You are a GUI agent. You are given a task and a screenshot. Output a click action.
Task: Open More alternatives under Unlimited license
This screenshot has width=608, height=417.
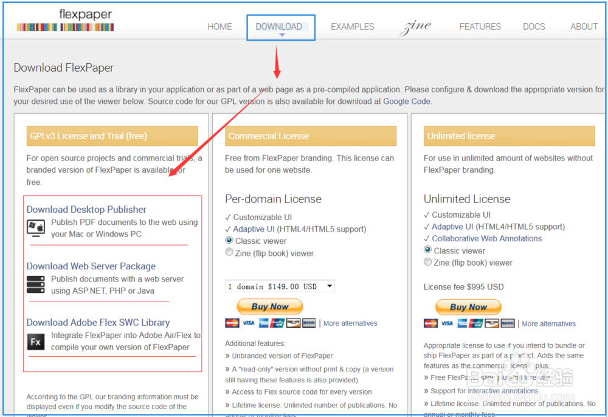coord(548,324)
